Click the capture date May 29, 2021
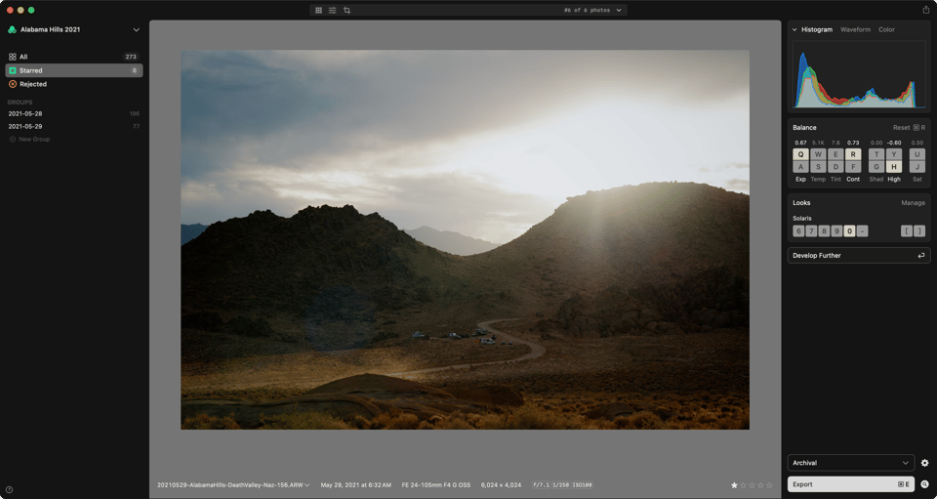The width and height of the screenshot is (937, 499). pyautogui.click(x=355, y=485)
